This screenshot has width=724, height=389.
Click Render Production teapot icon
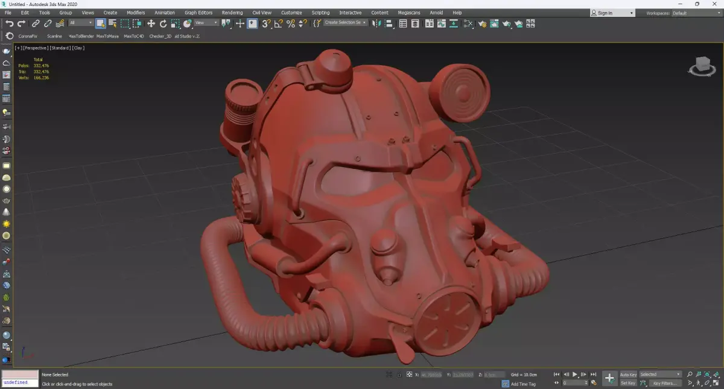point(507,24)
